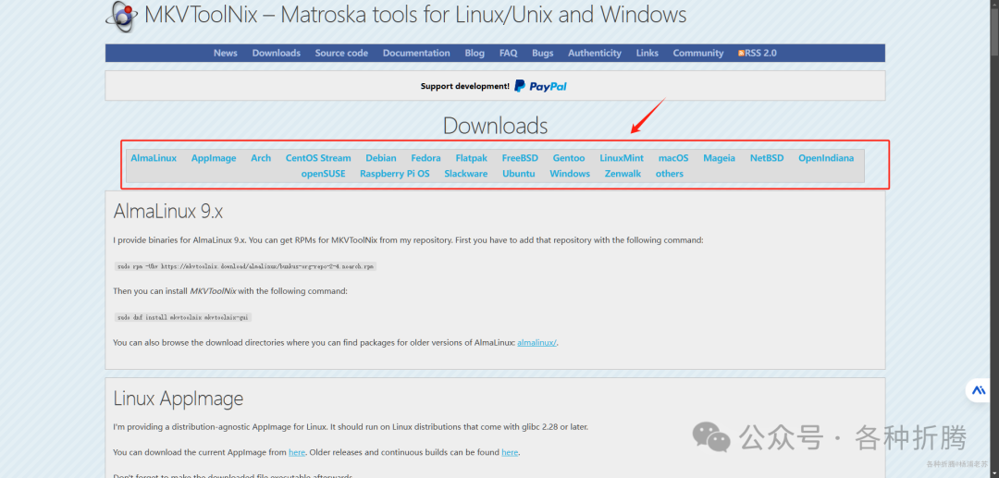
Task: Click the sudo rpm -Uhv repository command text
Action: tap(245, 266)
